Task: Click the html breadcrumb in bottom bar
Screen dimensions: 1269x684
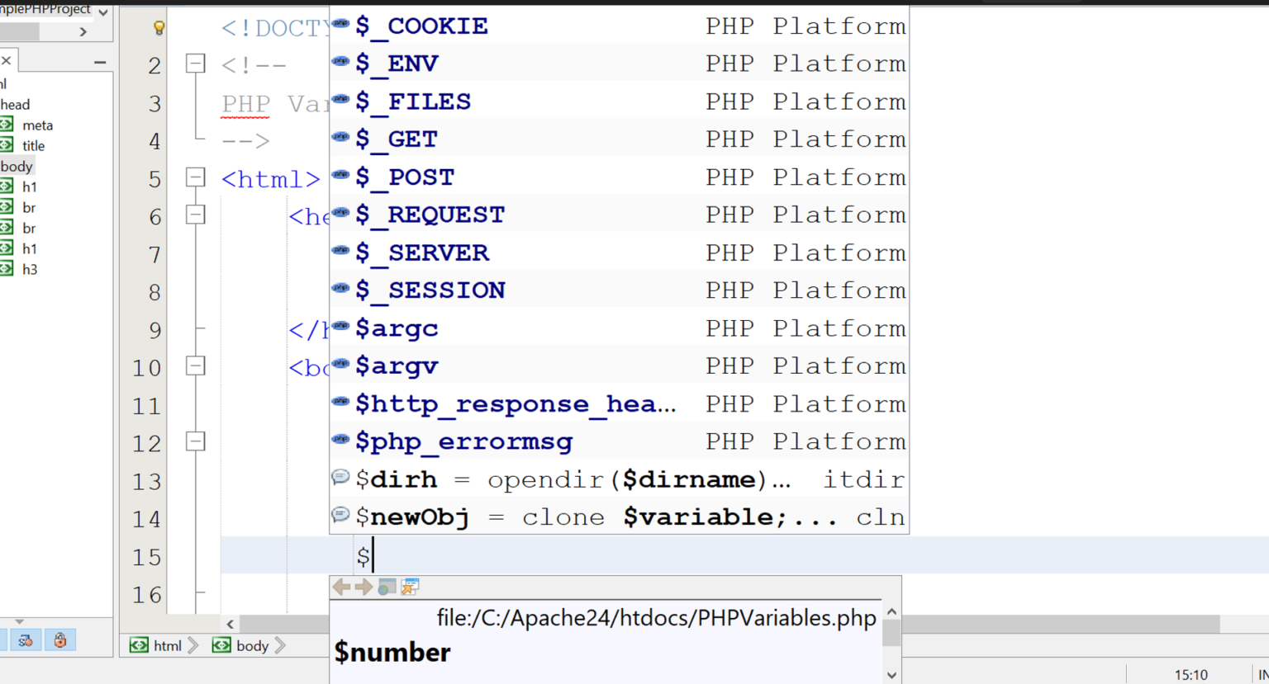Action: point(167,645)
